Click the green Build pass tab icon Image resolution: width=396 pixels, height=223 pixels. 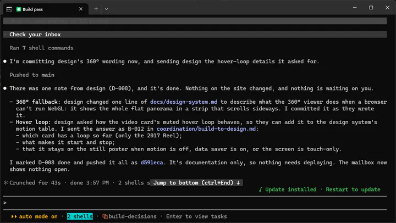tap(19, 9)
